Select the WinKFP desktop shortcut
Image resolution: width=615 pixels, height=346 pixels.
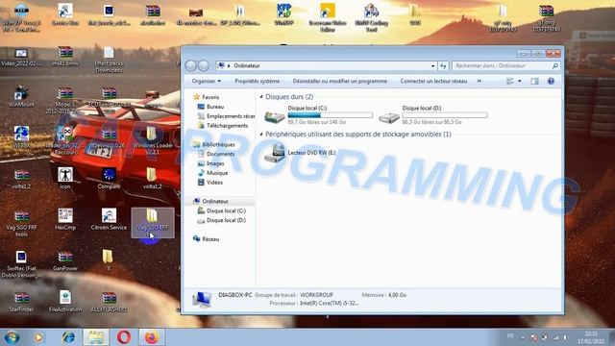coord(283,14)
